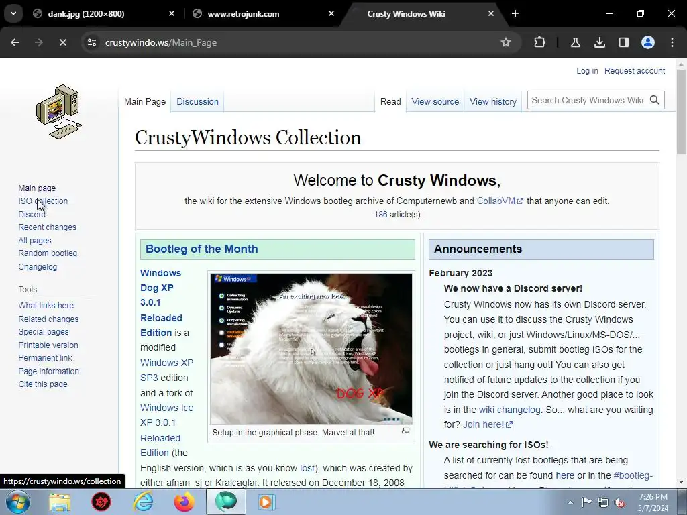
Task: Click Request account link
Action: tap(635, 71)
